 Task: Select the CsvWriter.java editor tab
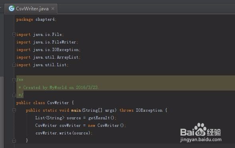[x=31, y=9]
